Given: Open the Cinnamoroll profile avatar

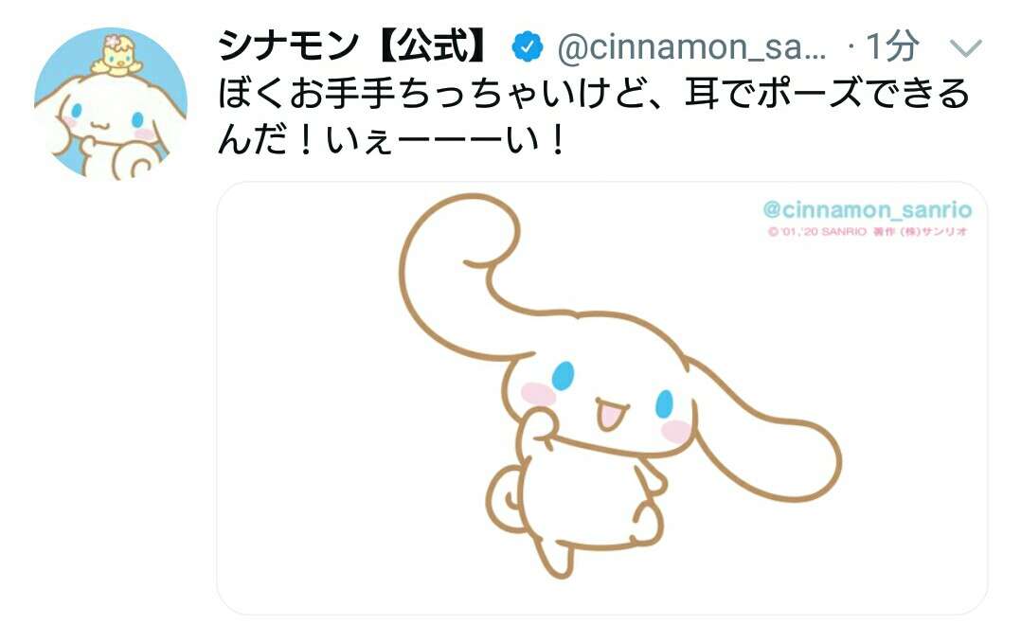Looking at the screenshot, I should 111,104.
